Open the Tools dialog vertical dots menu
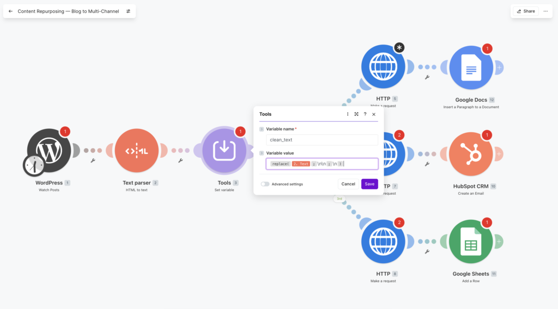 pos(348,114)
